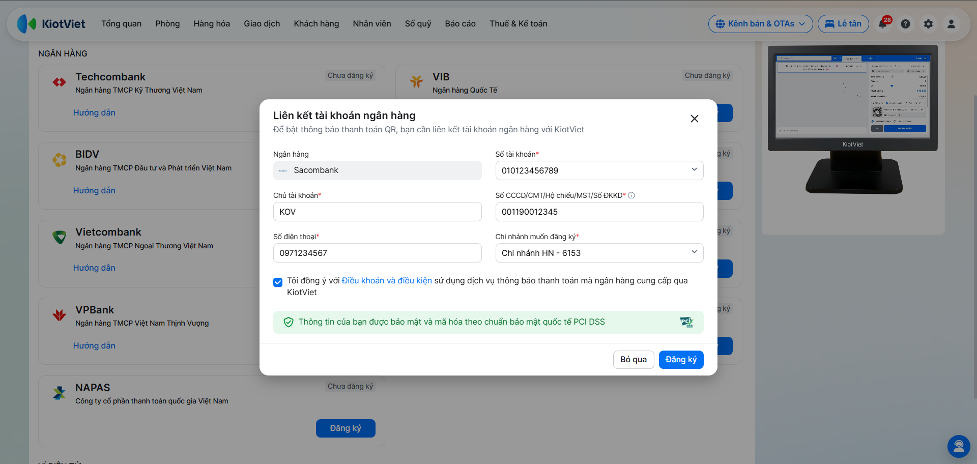Click the VPBank logo icon
This screenshot has width=977, height=464.
pyautogui.click(x=60, y=315)
